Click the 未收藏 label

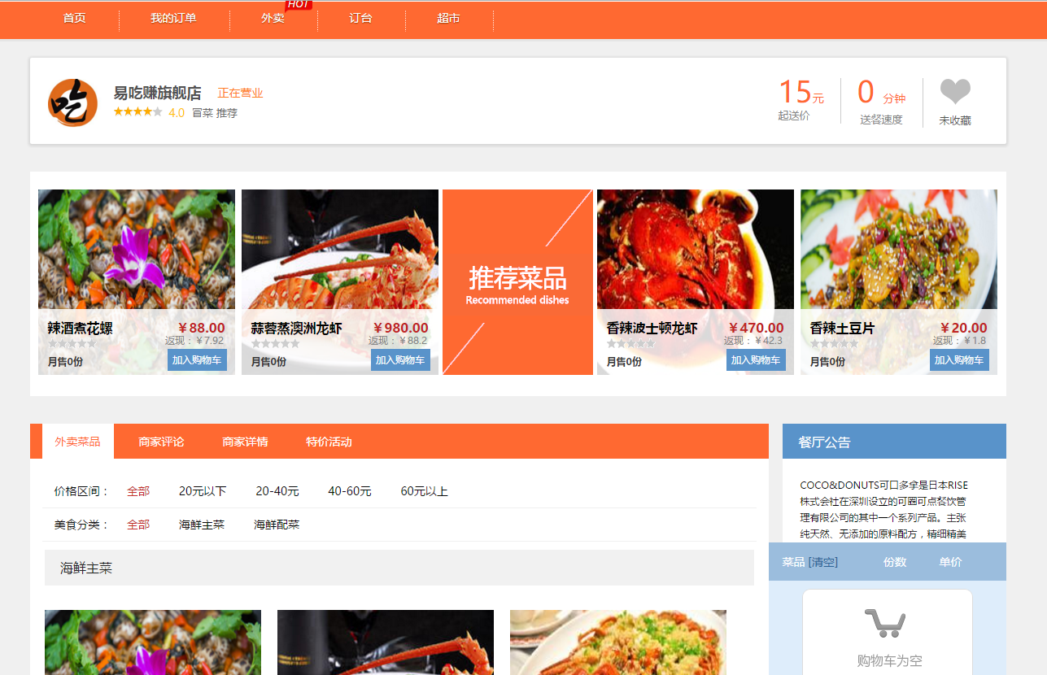click(x=955, y=120)
